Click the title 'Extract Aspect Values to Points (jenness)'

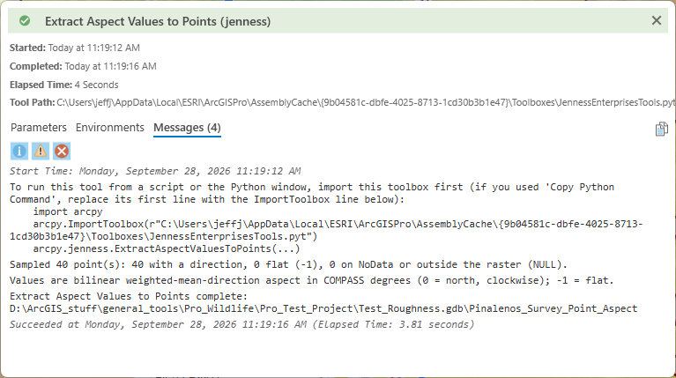point(158,21)
